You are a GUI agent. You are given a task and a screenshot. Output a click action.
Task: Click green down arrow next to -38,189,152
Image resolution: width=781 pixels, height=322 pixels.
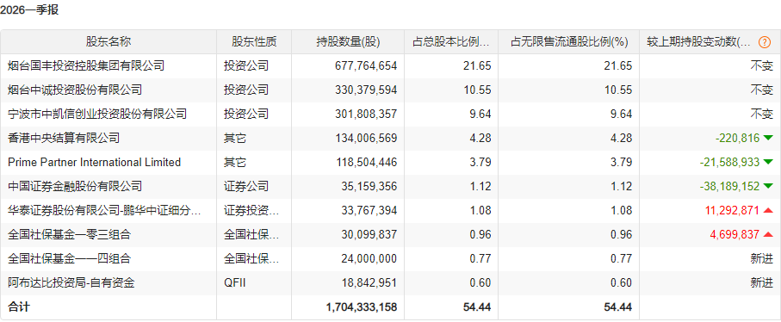(x=767, y=186)
